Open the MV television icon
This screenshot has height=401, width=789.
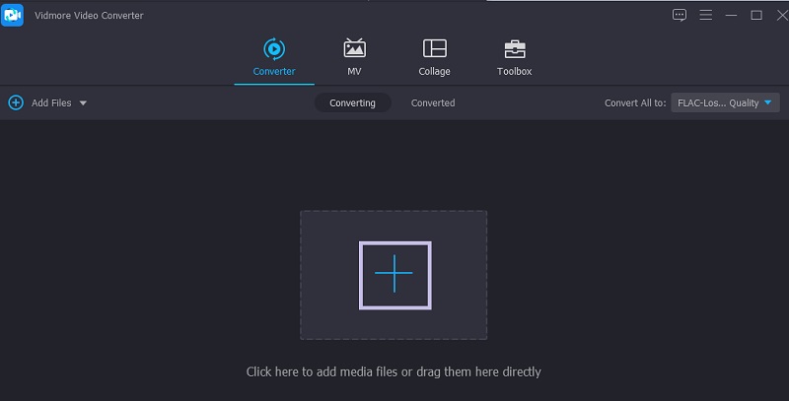tap(354, 48)
